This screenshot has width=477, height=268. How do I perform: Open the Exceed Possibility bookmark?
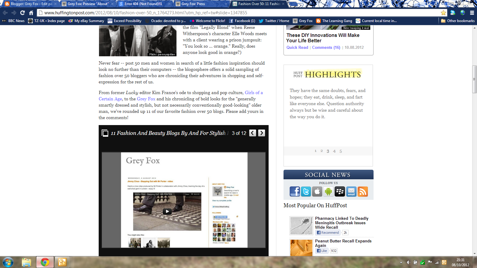(x=125, y=21)
